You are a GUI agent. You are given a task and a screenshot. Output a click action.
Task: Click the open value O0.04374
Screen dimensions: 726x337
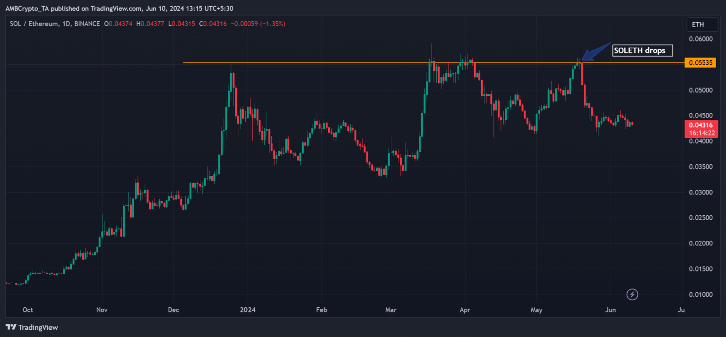[x=119, y=24]
